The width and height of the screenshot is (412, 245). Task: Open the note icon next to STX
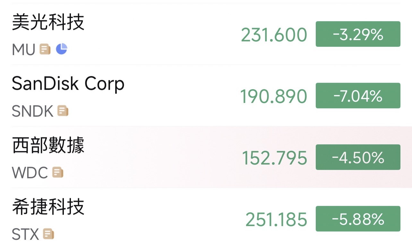(x=48, y=234)
